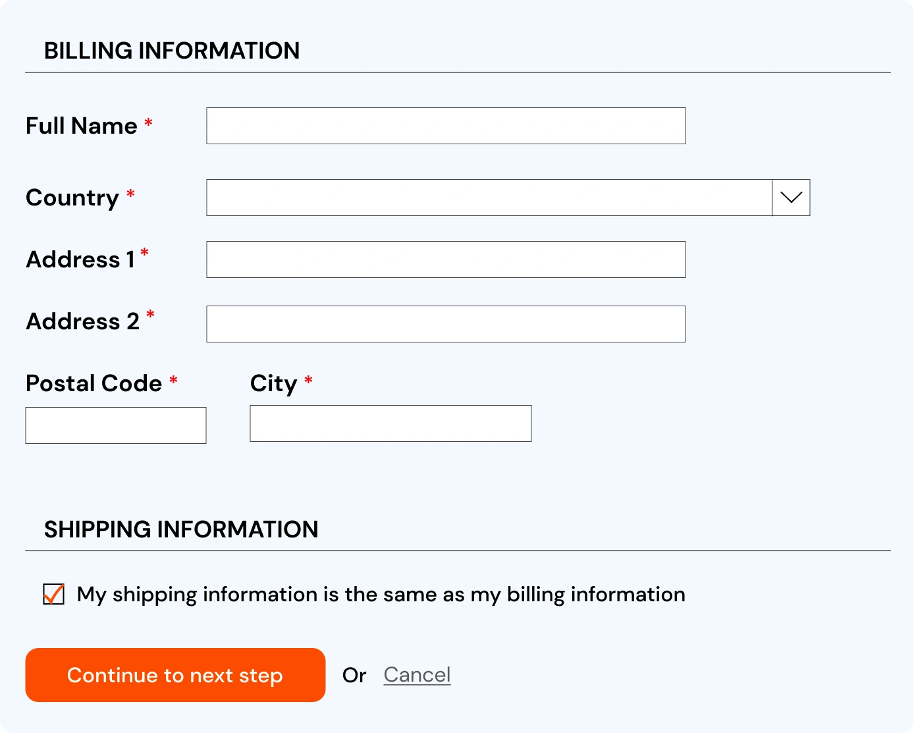This screenshot has height=733, width=914.
Task: Click the Continue to next step button
Action: 175,675
